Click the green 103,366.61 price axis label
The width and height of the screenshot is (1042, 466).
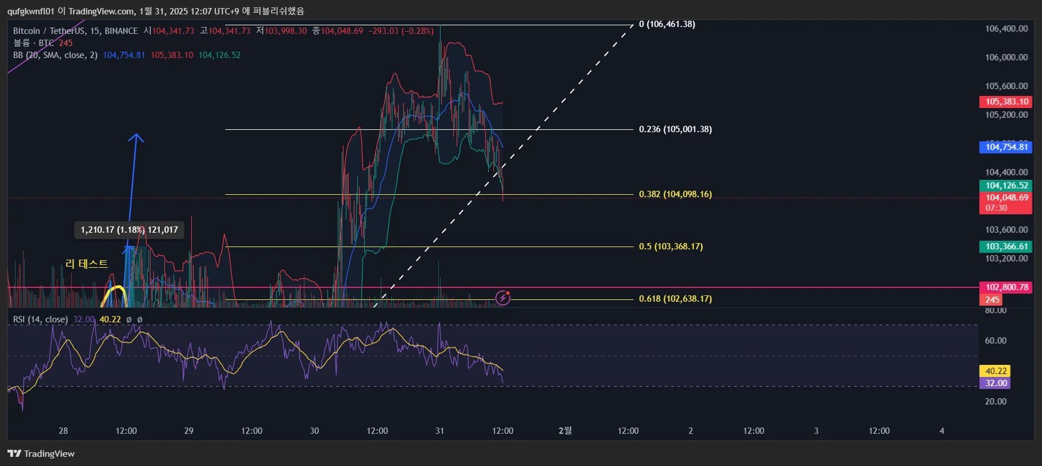coord(1006,247)
